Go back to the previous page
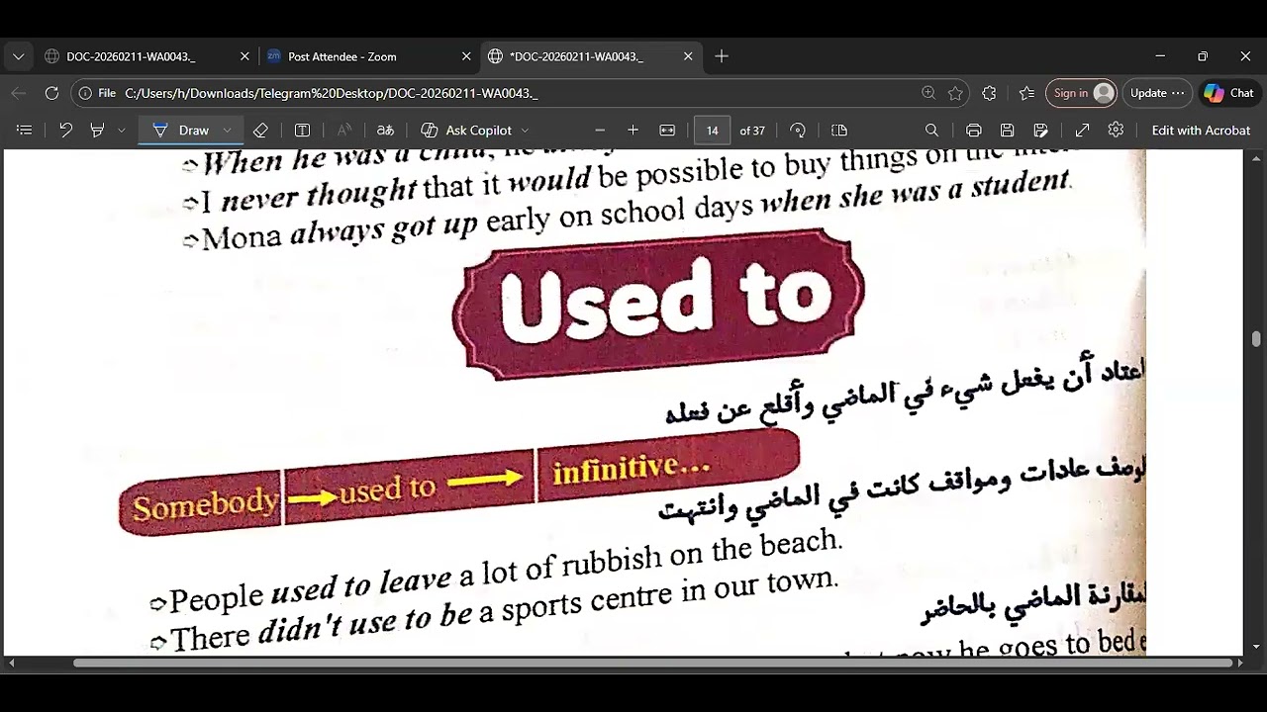This screenshot has height=712, width=1267. coord(19,93)
